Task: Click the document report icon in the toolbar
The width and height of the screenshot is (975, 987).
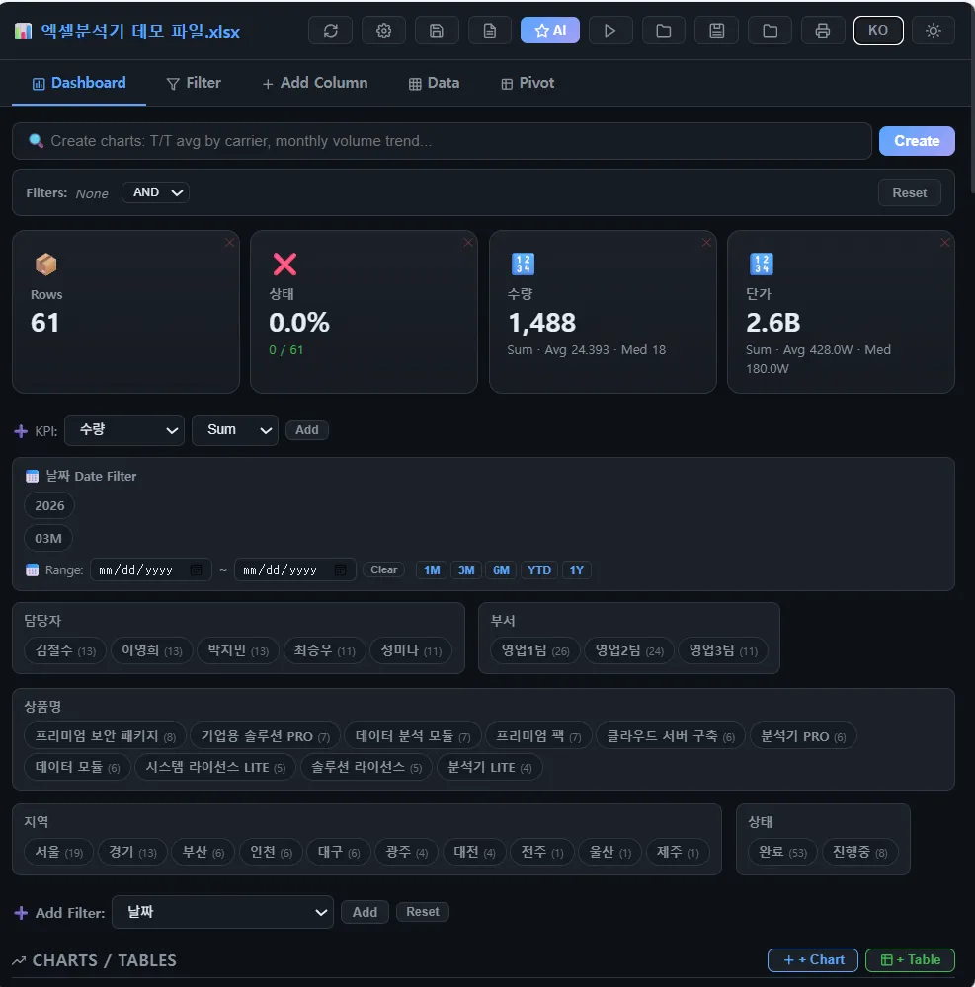Action: 490,31
